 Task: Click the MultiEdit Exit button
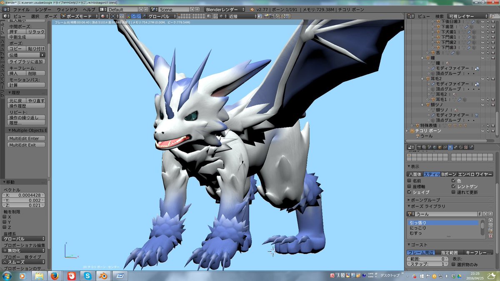26,145
